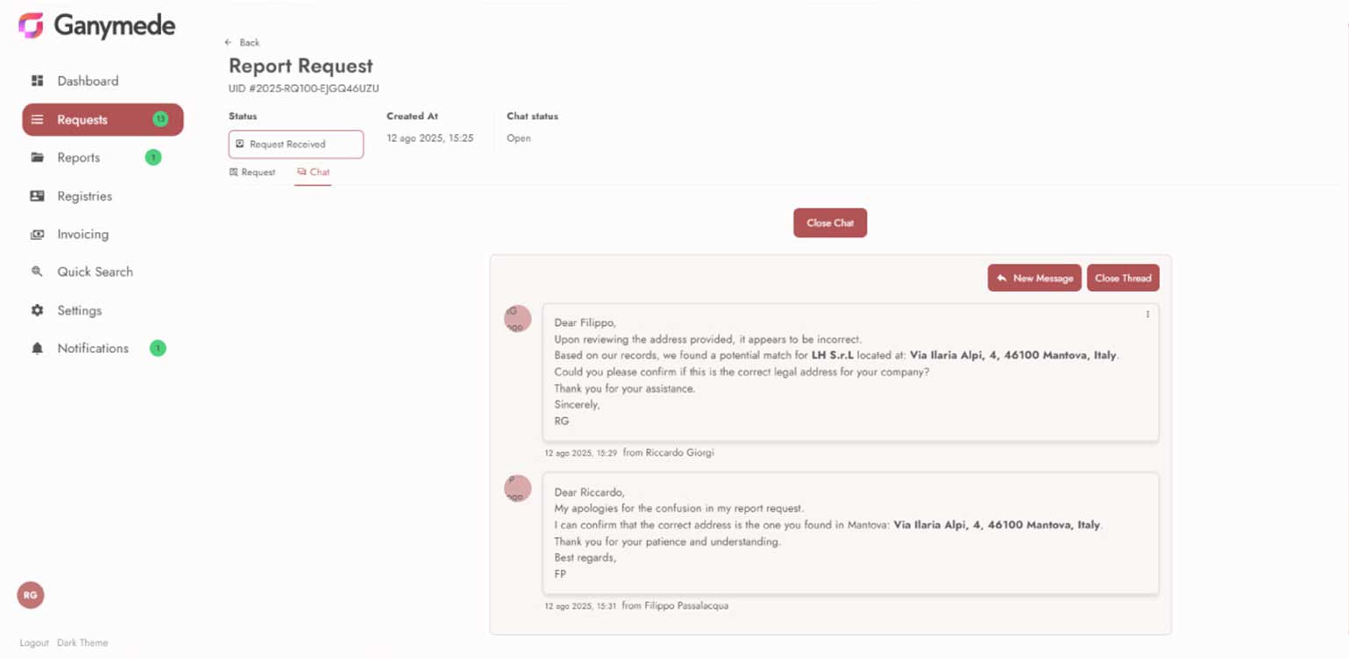Select the Registries card icon

pos(37,196)
